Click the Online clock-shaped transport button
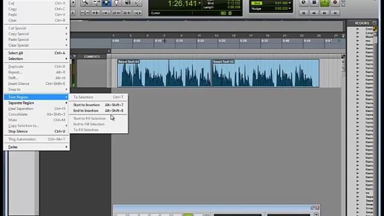 click(304, 2)
